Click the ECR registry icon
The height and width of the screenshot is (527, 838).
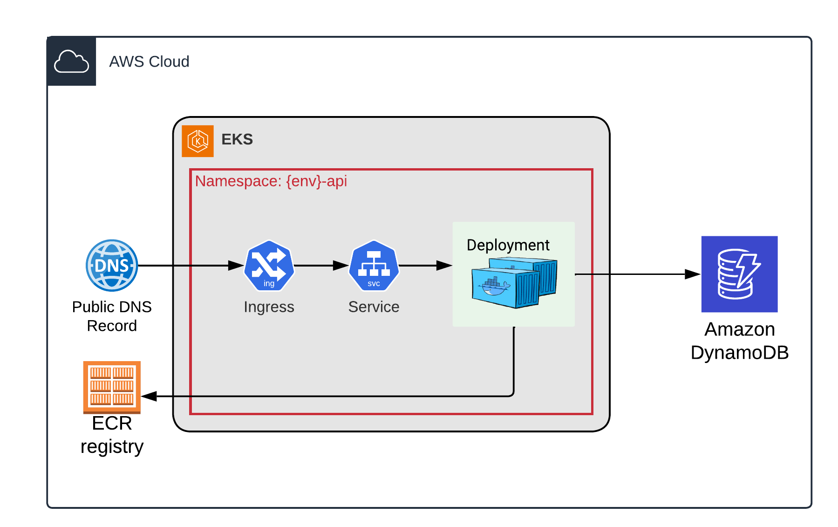112,387
